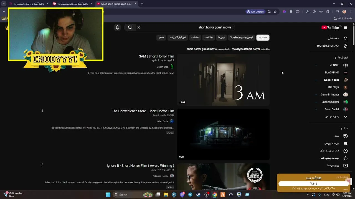Click install app icon in address bar
Image resolution: width=355 pixels, height=199 pixels.
[x=269, y=12]
